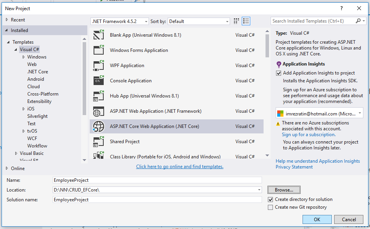Click the Shared Project template icon
The width and height of the screenshot is (370, 229).
(x=99, y=141)
